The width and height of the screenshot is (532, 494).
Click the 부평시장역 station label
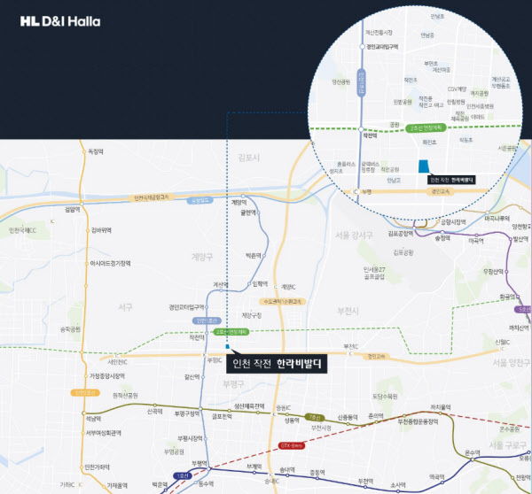click(x=190, y=438)
